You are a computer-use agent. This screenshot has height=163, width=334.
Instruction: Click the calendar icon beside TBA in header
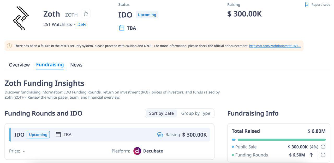122,28
